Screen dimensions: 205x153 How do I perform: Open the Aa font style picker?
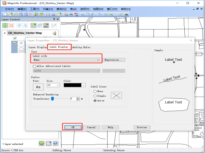pyautogui.click(x=38, y=87)
